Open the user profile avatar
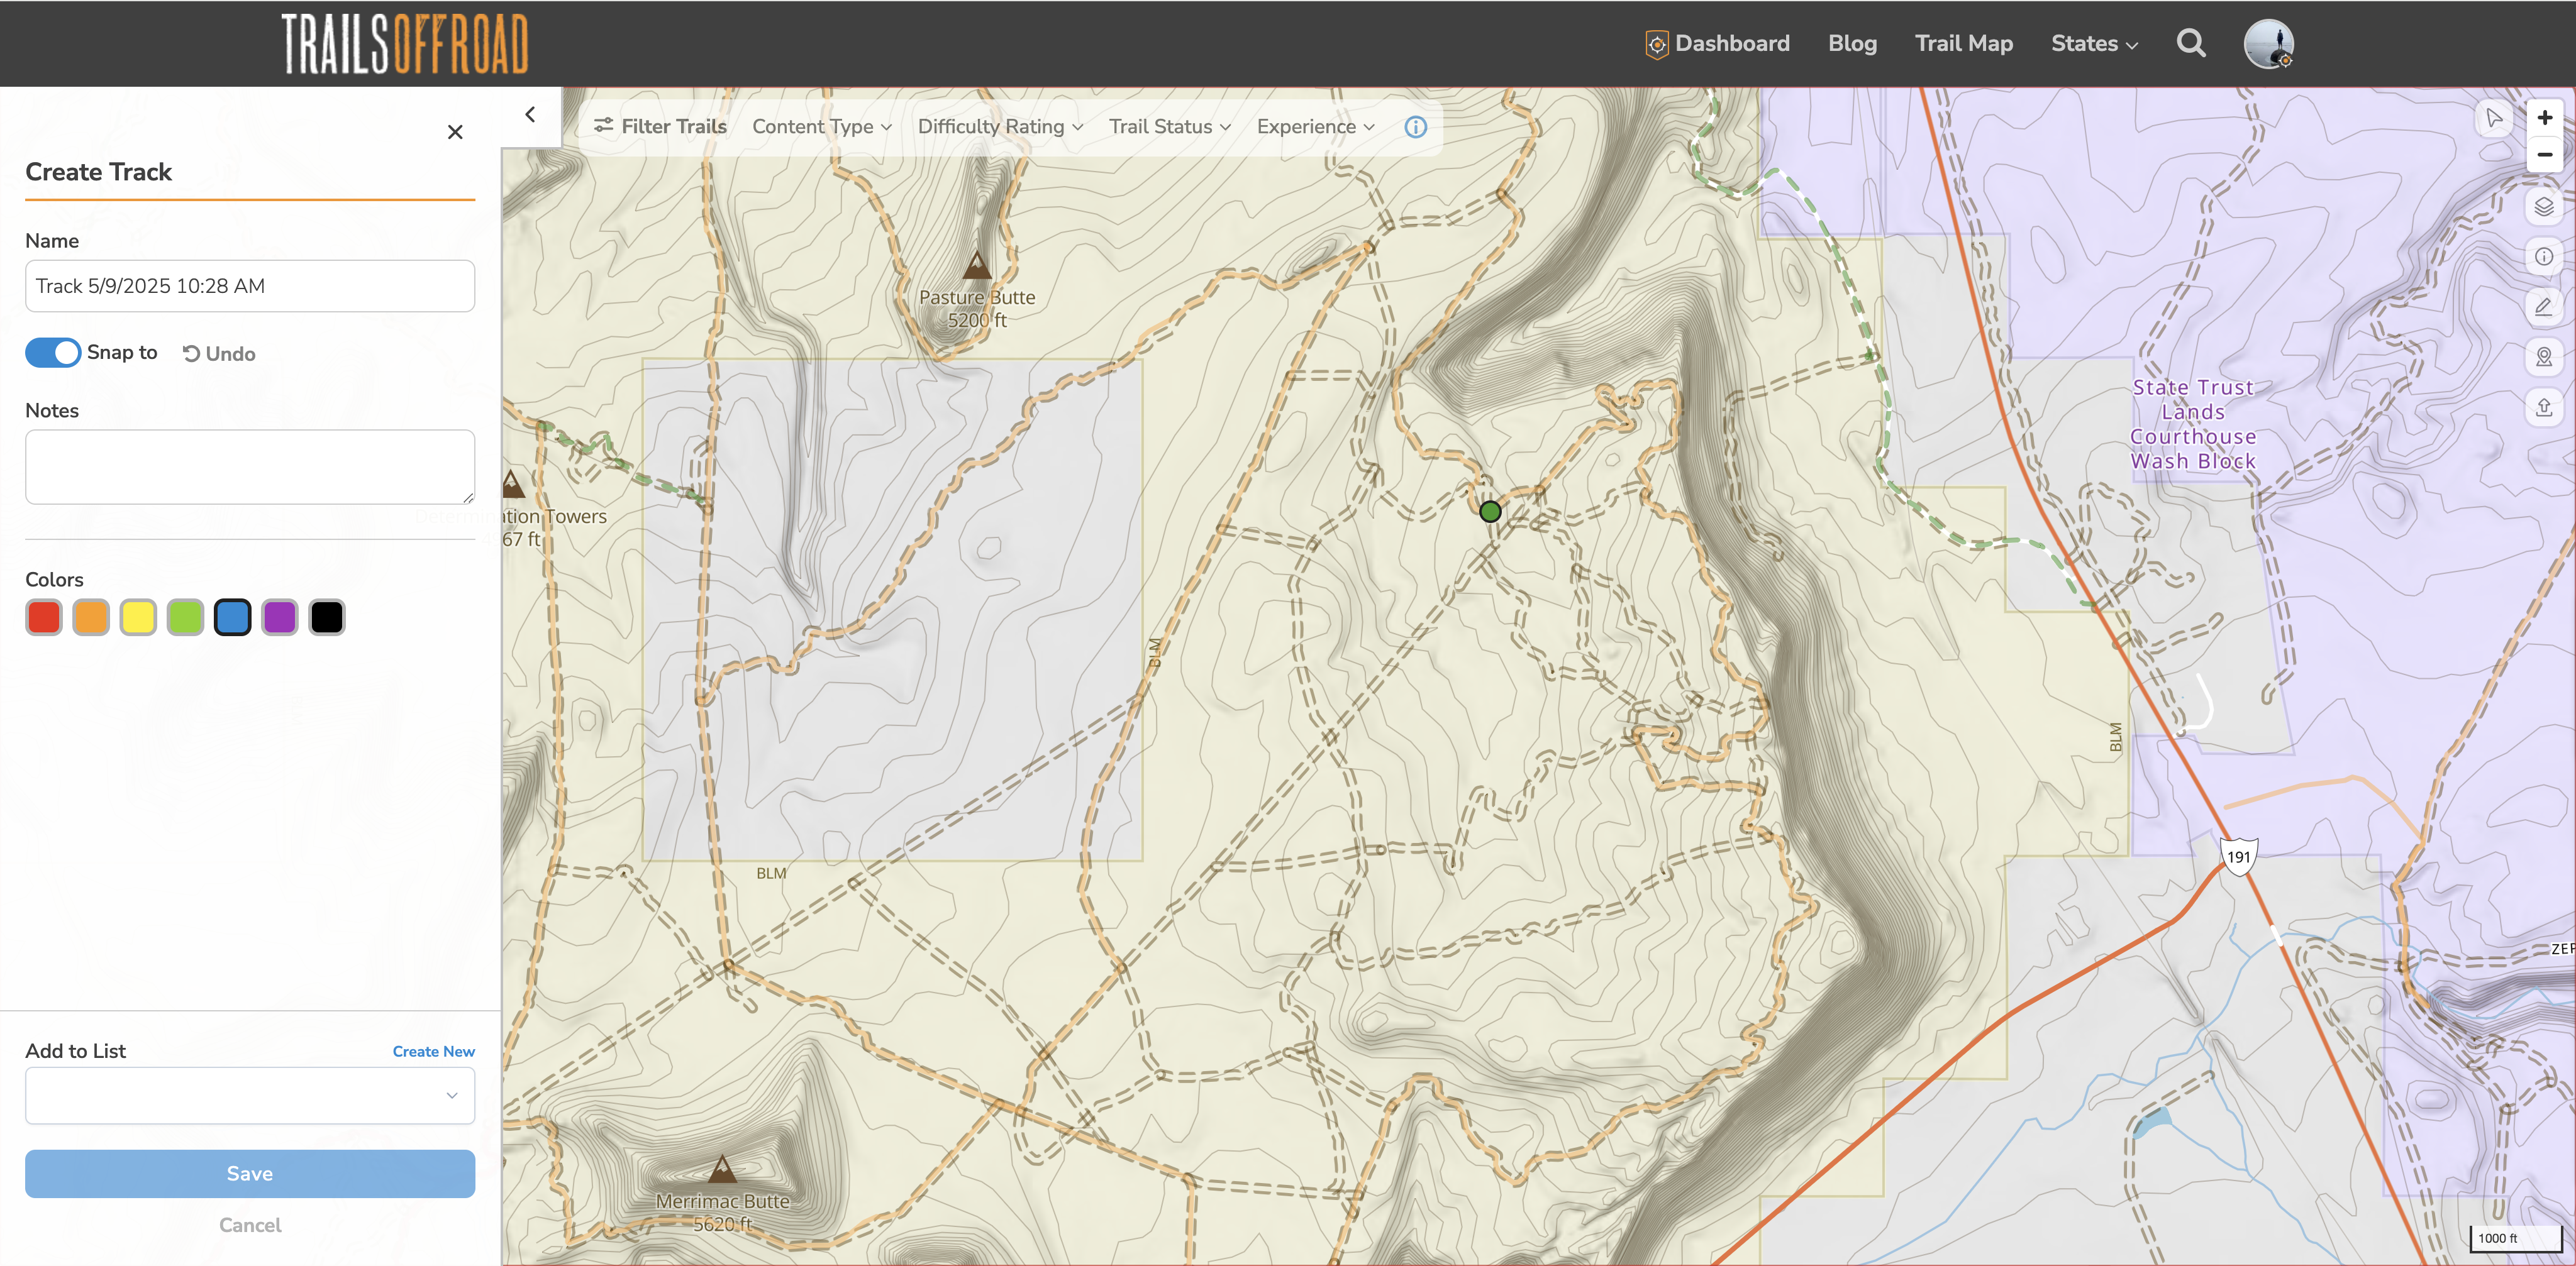 pyautogui.click(x=2268, y=43)
